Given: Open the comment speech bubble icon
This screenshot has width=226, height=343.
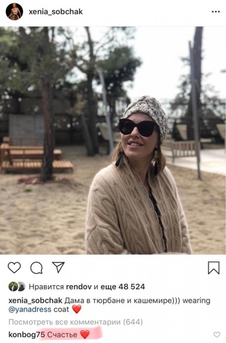Looking at the screenshot, I should click(x=36, y=268).
